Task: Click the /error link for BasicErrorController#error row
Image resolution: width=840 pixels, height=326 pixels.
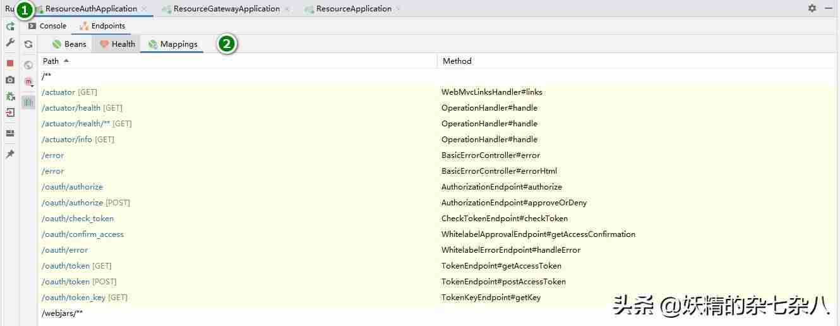Action: click(x=52, y=155)
